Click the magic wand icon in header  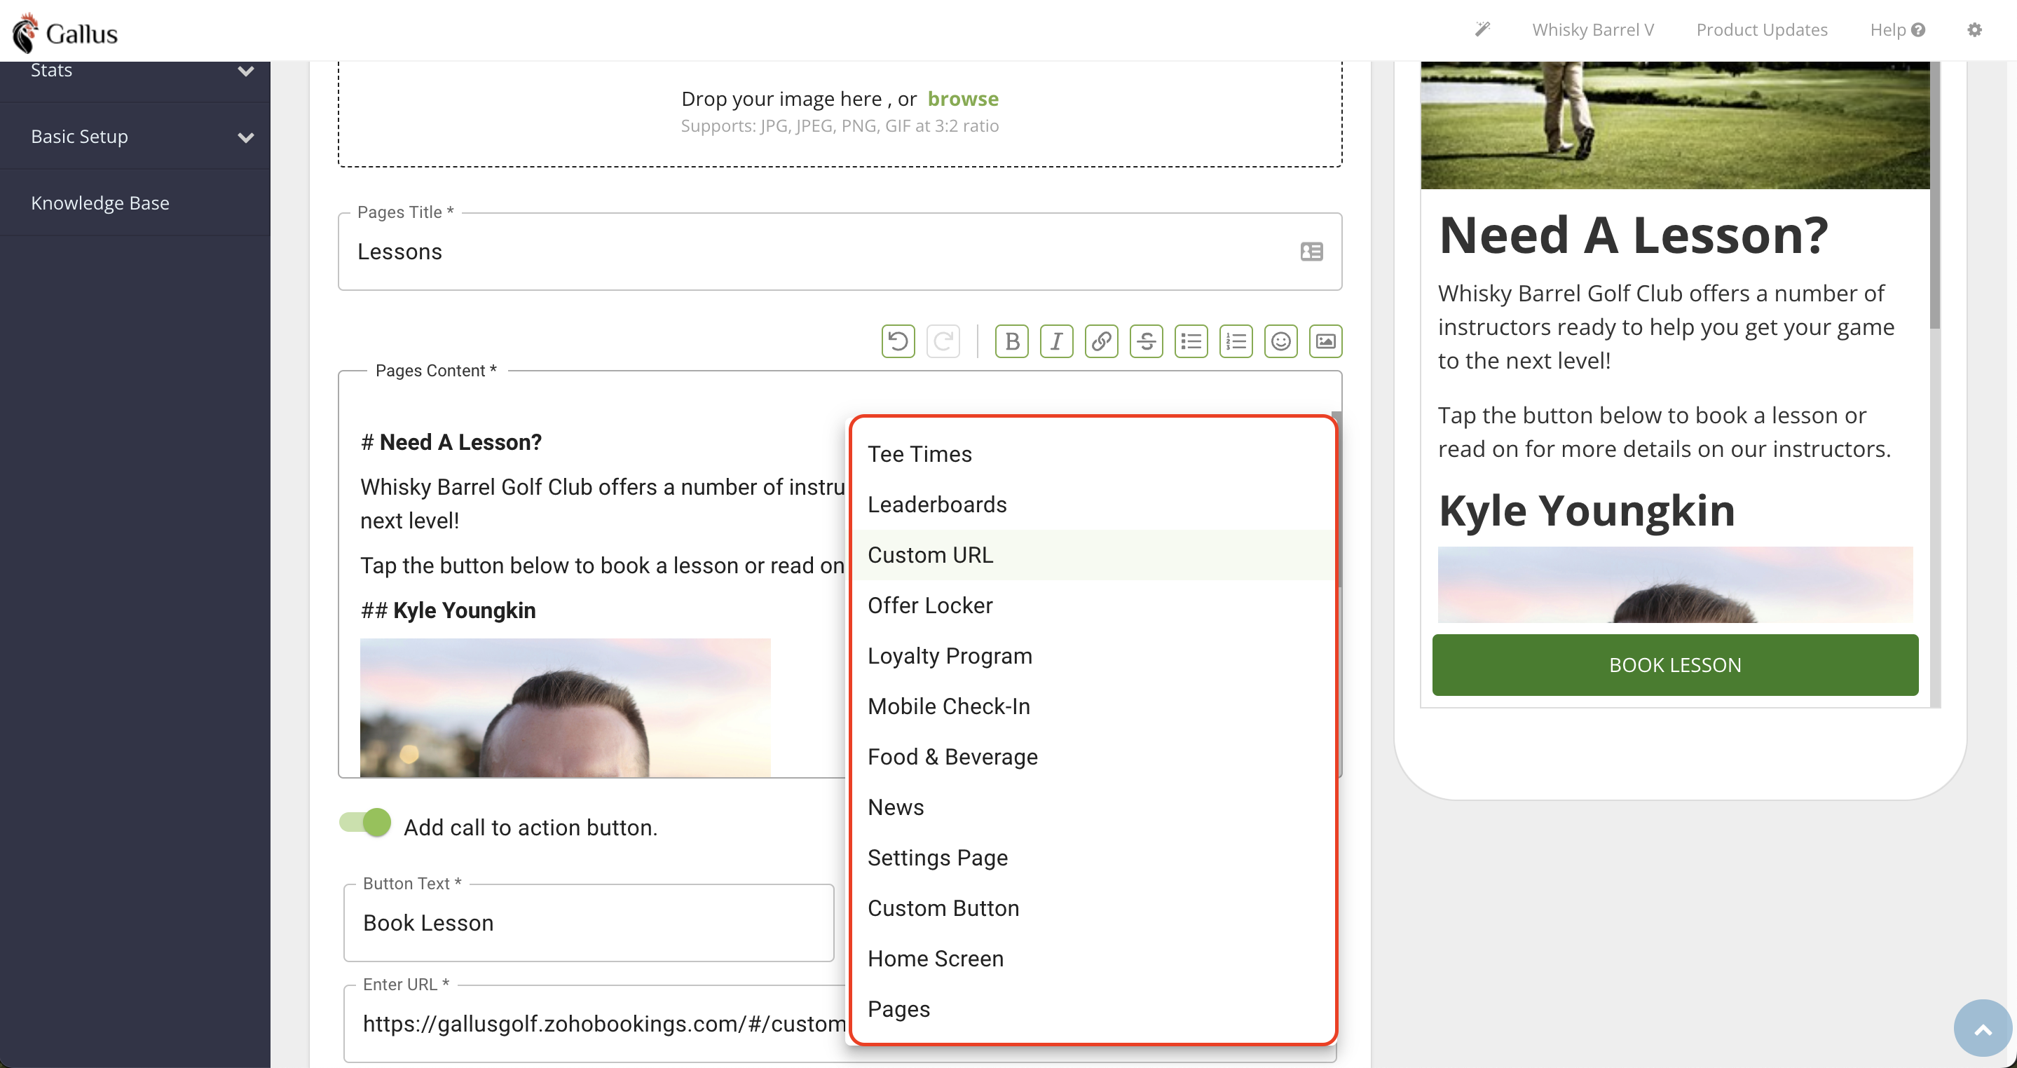pyautogui.click(x=1482, y=29)
